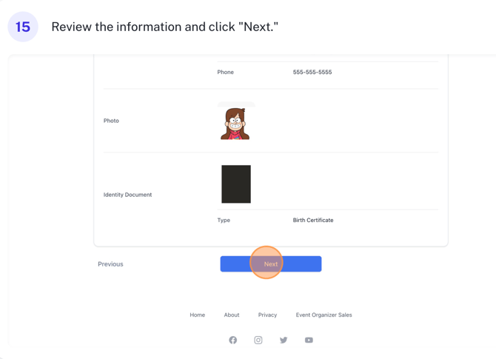Open the Twitter bird icon

284,340
